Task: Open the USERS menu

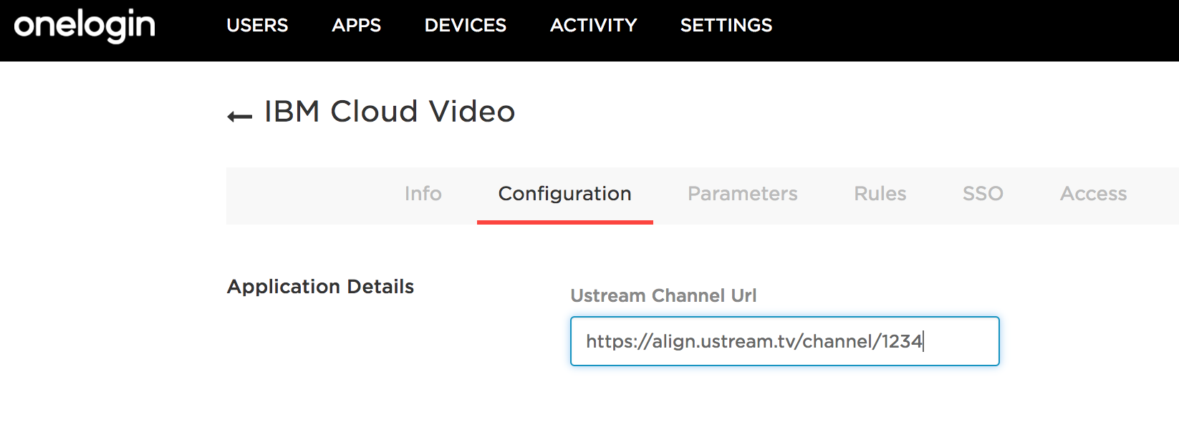Action: tap(257, 25)
